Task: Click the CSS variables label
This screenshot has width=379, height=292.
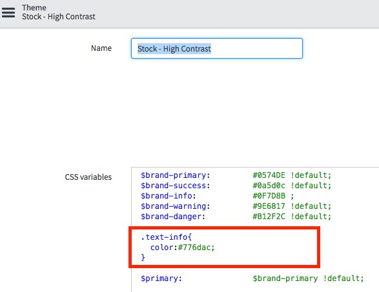Action: pos(88,177)
